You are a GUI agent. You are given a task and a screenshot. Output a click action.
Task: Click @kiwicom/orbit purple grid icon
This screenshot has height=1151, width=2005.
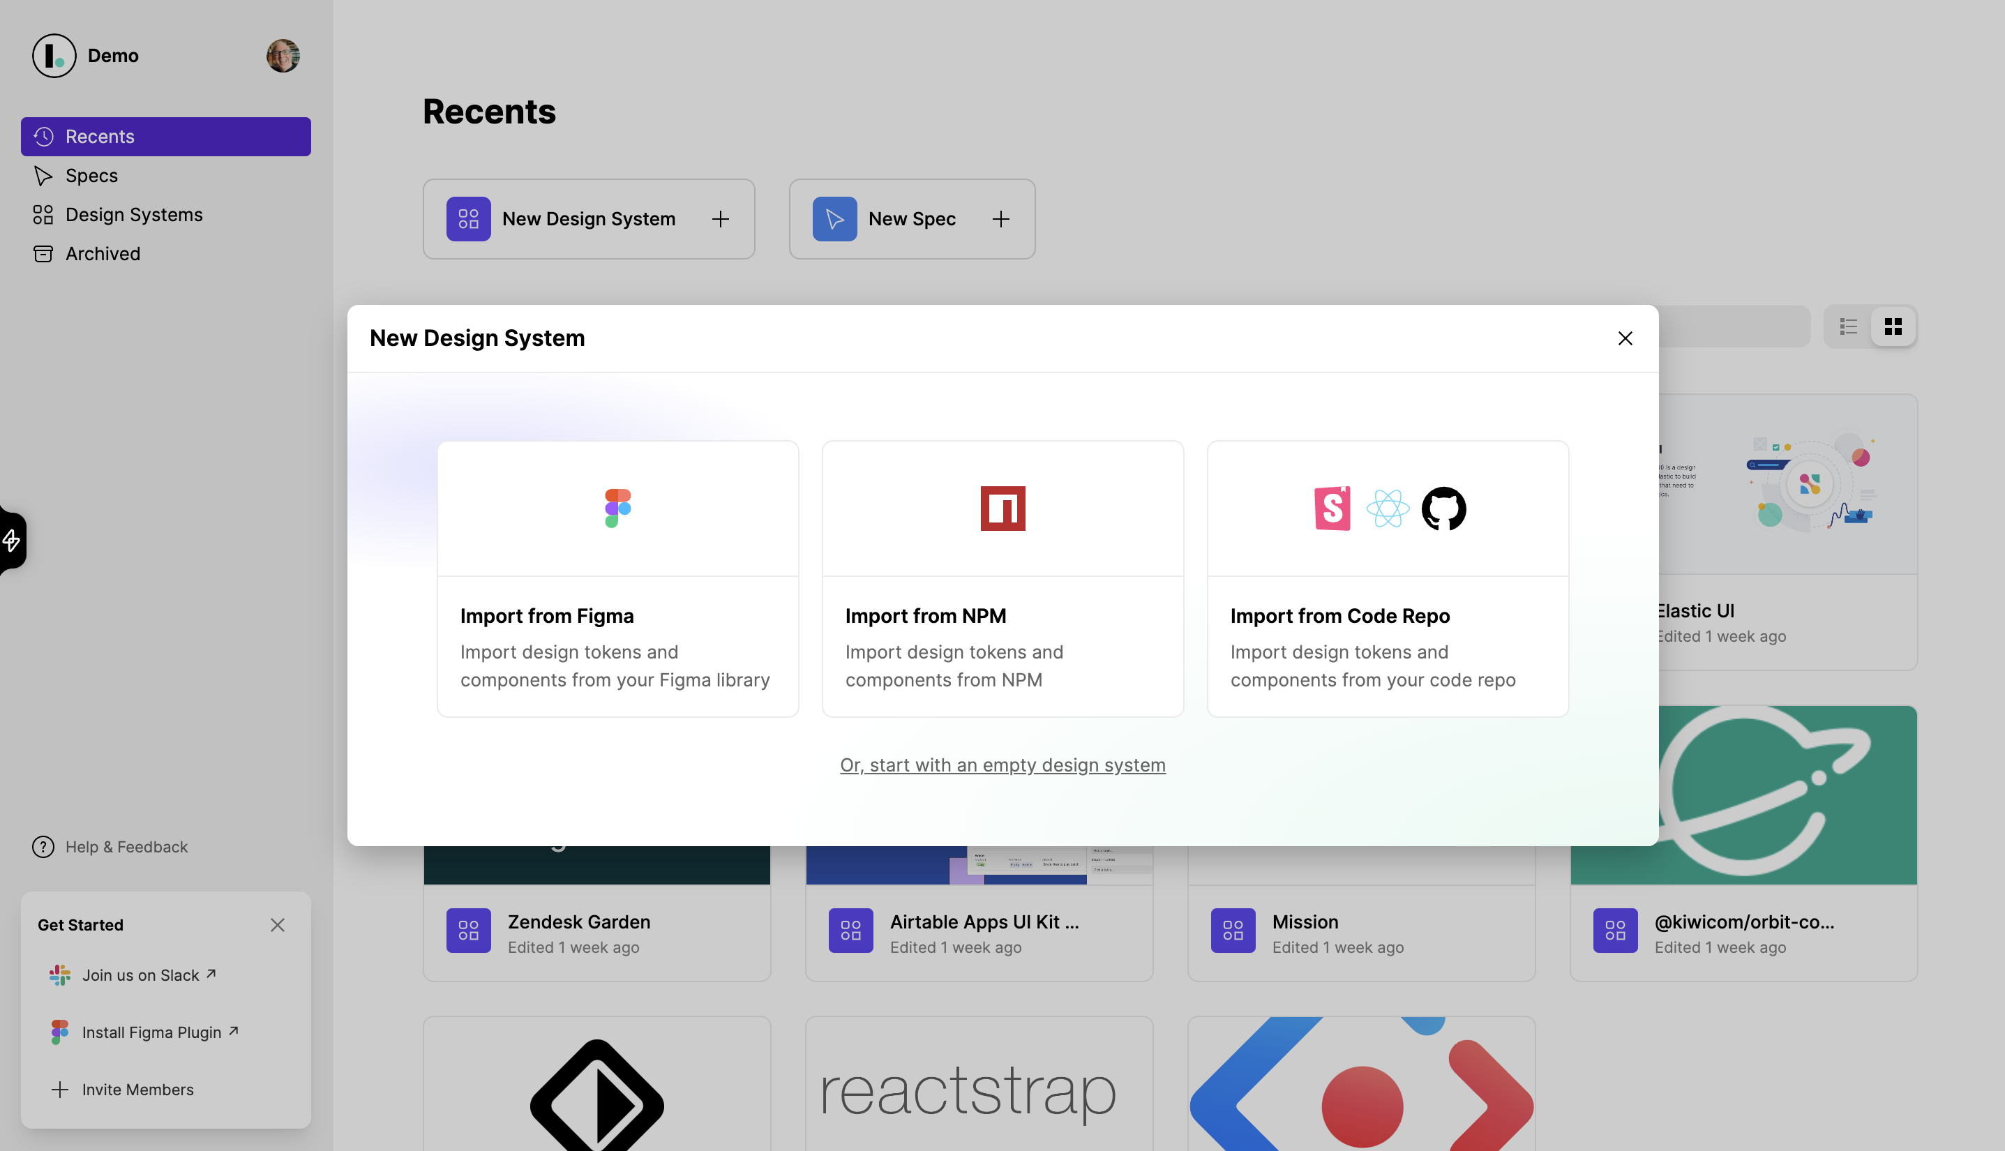(1615, 931)
